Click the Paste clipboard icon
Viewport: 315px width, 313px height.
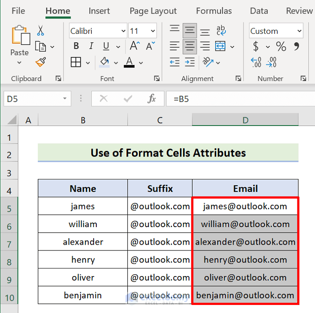click(21, 35)
